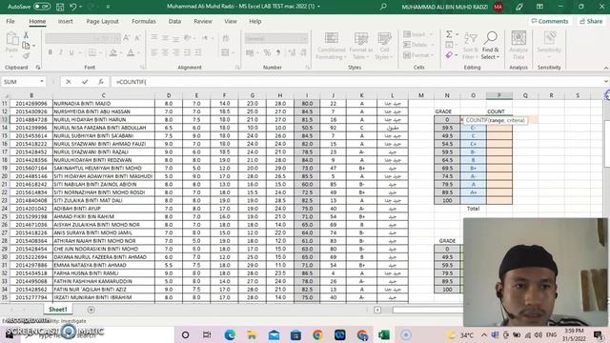Viewport: 610px width, 343px height.
Task: Open the MA account avatar
Action: (x=498, y=7)
